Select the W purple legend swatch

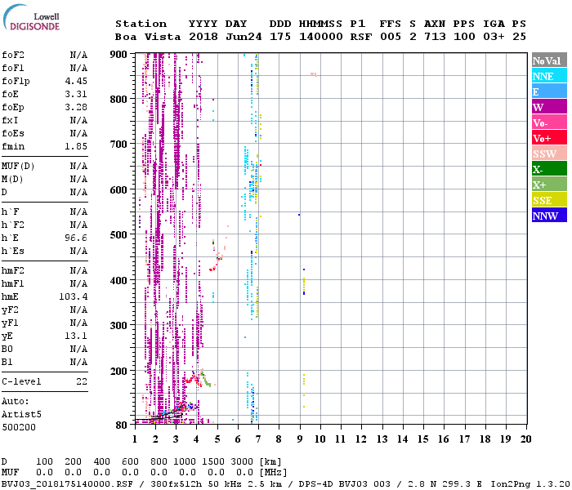[549, 107]
